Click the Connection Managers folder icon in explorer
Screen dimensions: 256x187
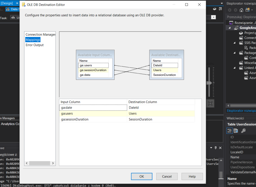click(241, 38)
